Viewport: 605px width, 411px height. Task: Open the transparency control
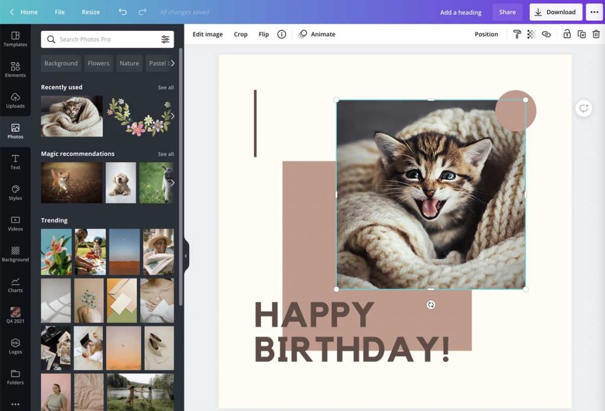(x=531, y=34)
